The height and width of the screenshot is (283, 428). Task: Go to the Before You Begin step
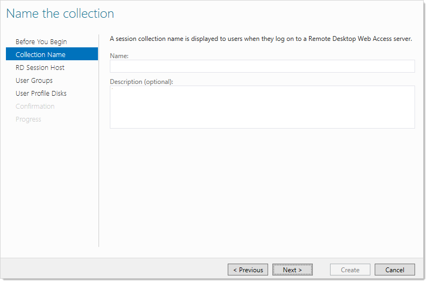[41, 42]
